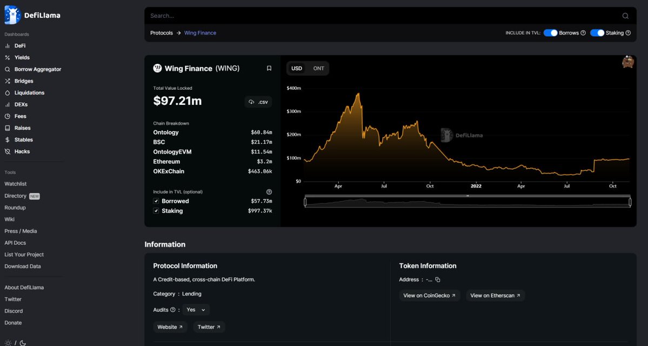This screenshot has width=648, height=346.
Task: Click the DEXs dashboard icon
Action: (x=7, y=104)
